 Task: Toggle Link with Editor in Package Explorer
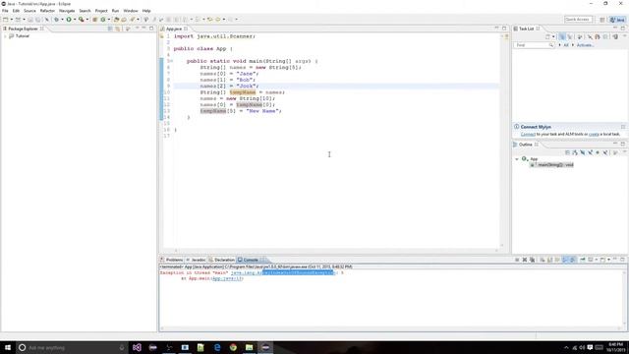point(118,29)
